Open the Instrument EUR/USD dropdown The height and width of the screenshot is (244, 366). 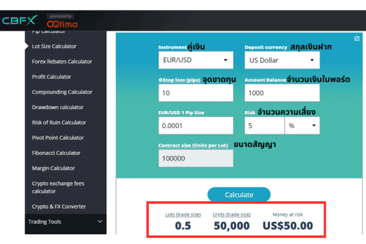(x=195, y=60)
